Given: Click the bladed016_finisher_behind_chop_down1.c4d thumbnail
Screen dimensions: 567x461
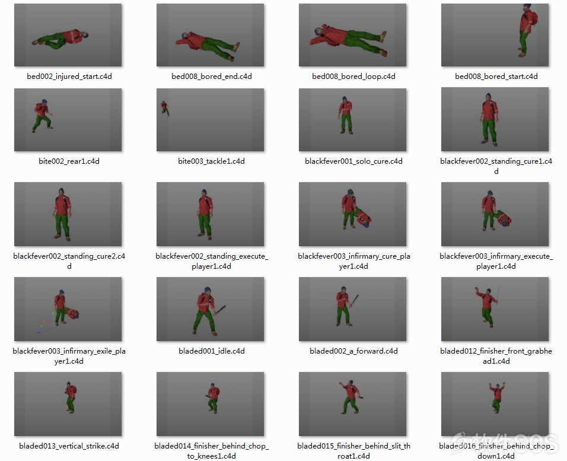Looking at the screenshot, I should 495,404.
